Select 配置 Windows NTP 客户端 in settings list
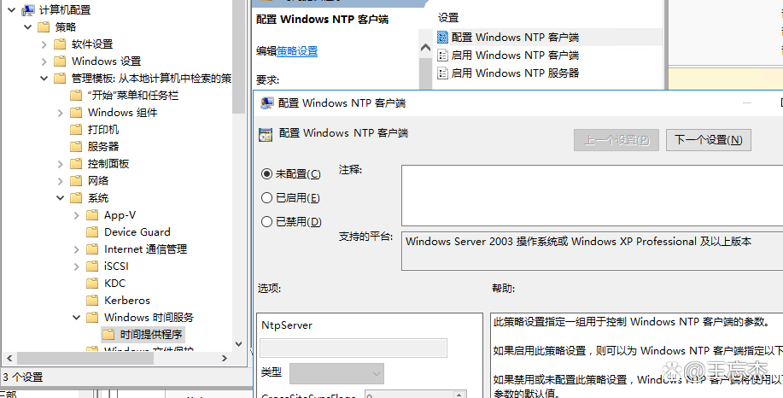Screen dimensions: 783x398 [x=515, y=37]
